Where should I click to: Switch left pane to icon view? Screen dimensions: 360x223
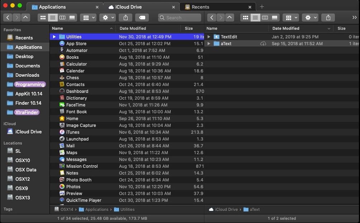pos(43,18)
